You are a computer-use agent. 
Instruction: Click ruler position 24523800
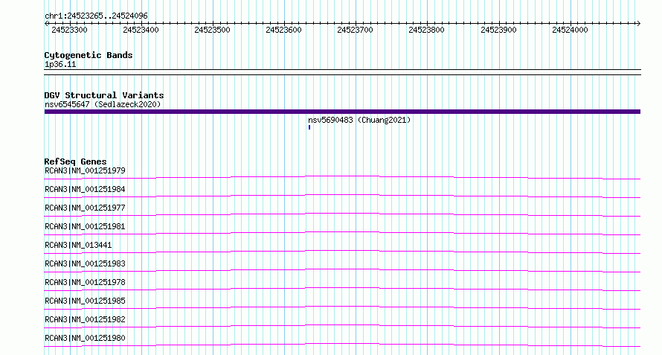(426, 30)
